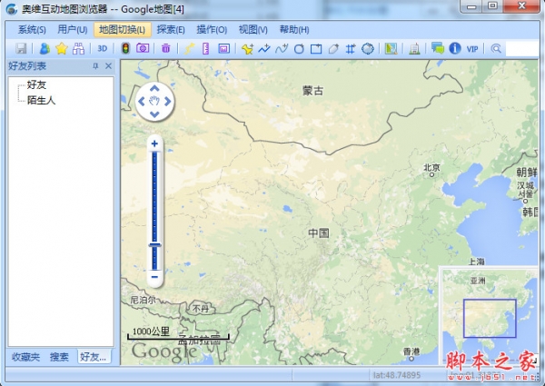The height and width of the screenshot is (386, 545).
Task: Click the lat:48.74895 status bar text
Action: 397,375
